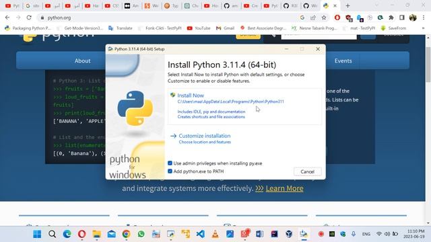Open VLC media player from taskbar
Image resolution: width=431 pixels, height=242 pixels.
point(215,234)
